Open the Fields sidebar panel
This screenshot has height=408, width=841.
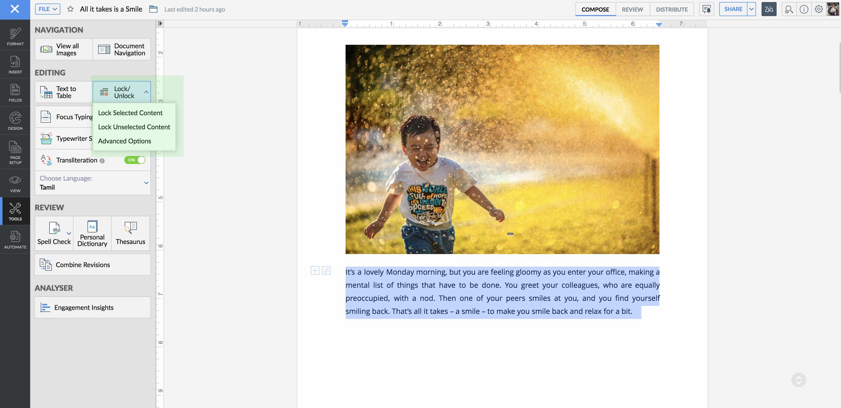[15, 93]
